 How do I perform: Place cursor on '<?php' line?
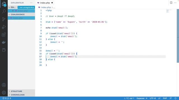tap(49, 11)
